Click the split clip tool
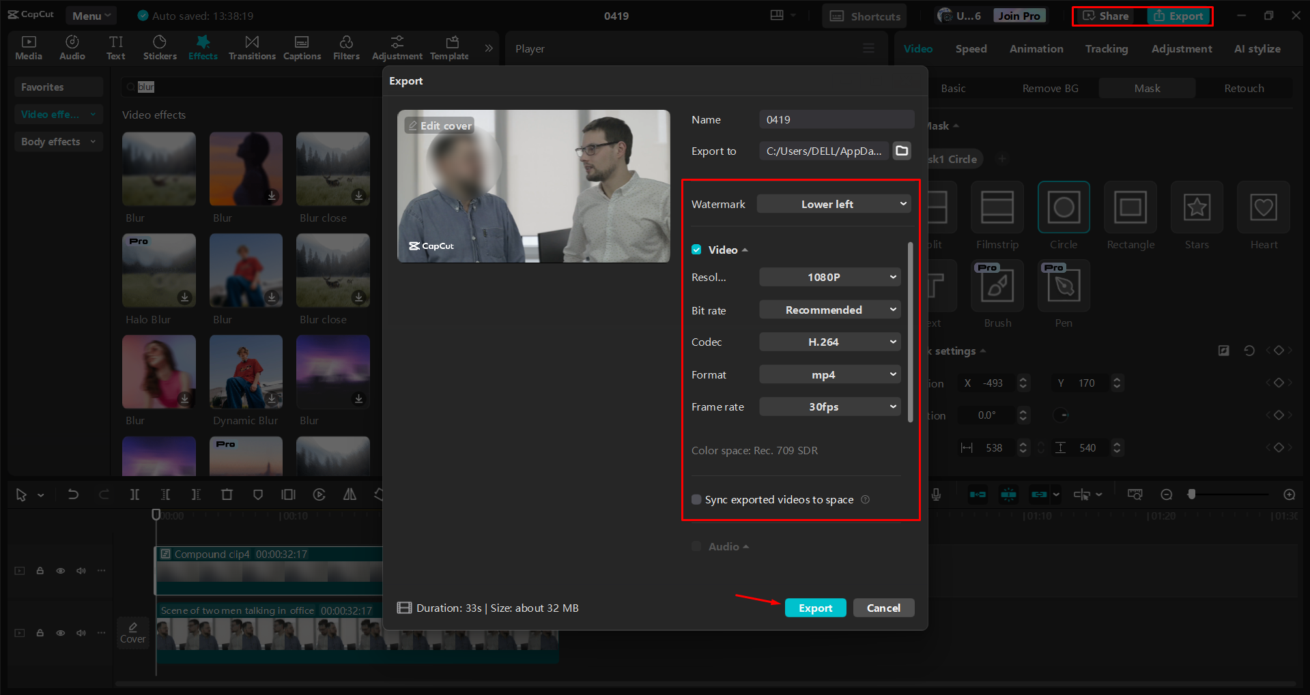 pos(134,494)
